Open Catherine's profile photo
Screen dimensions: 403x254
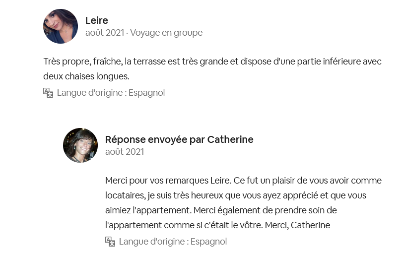[x=80, y=145]
